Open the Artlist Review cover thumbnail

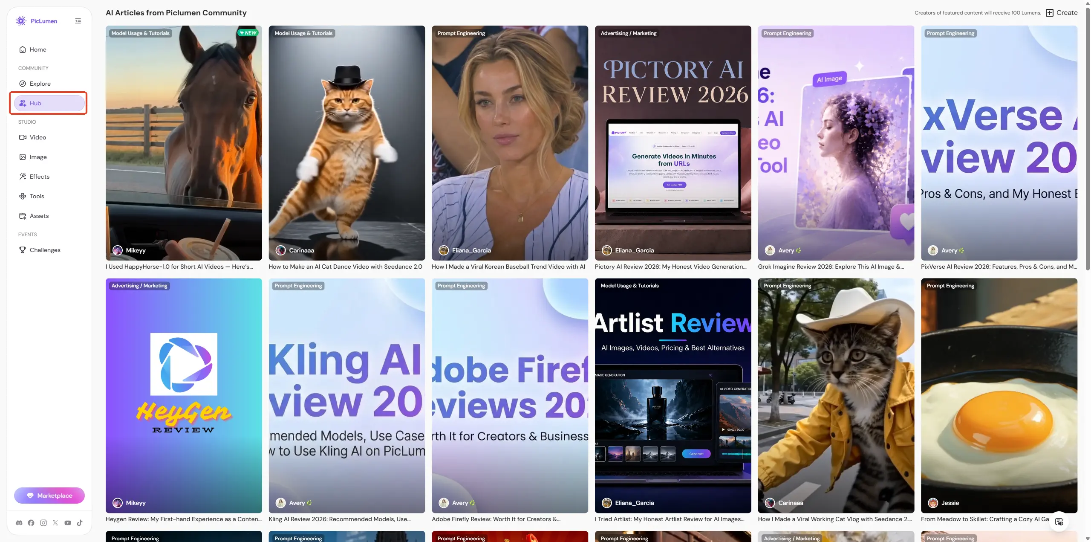point(673,396)
